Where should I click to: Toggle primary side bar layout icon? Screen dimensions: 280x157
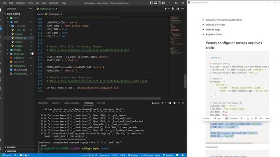151,3
